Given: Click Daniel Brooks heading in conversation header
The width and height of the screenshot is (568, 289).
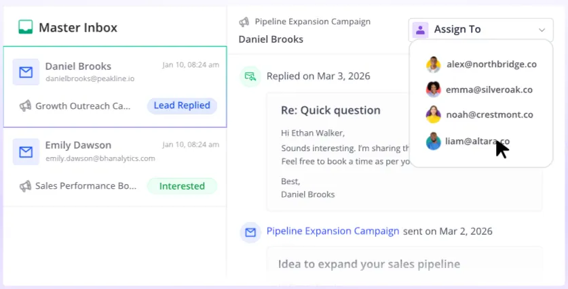Looking at the screenshot, I should tap(271, 39).
